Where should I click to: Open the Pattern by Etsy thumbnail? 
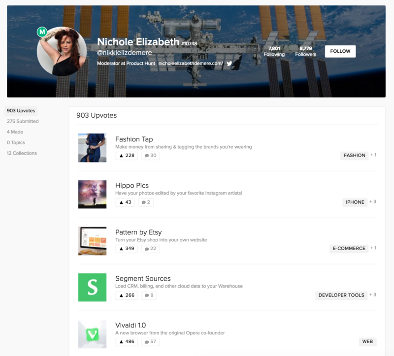point(92,241)
